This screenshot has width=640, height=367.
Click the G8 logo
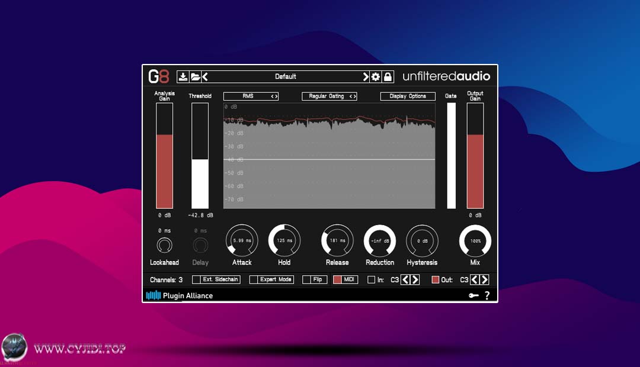(158, 76)
